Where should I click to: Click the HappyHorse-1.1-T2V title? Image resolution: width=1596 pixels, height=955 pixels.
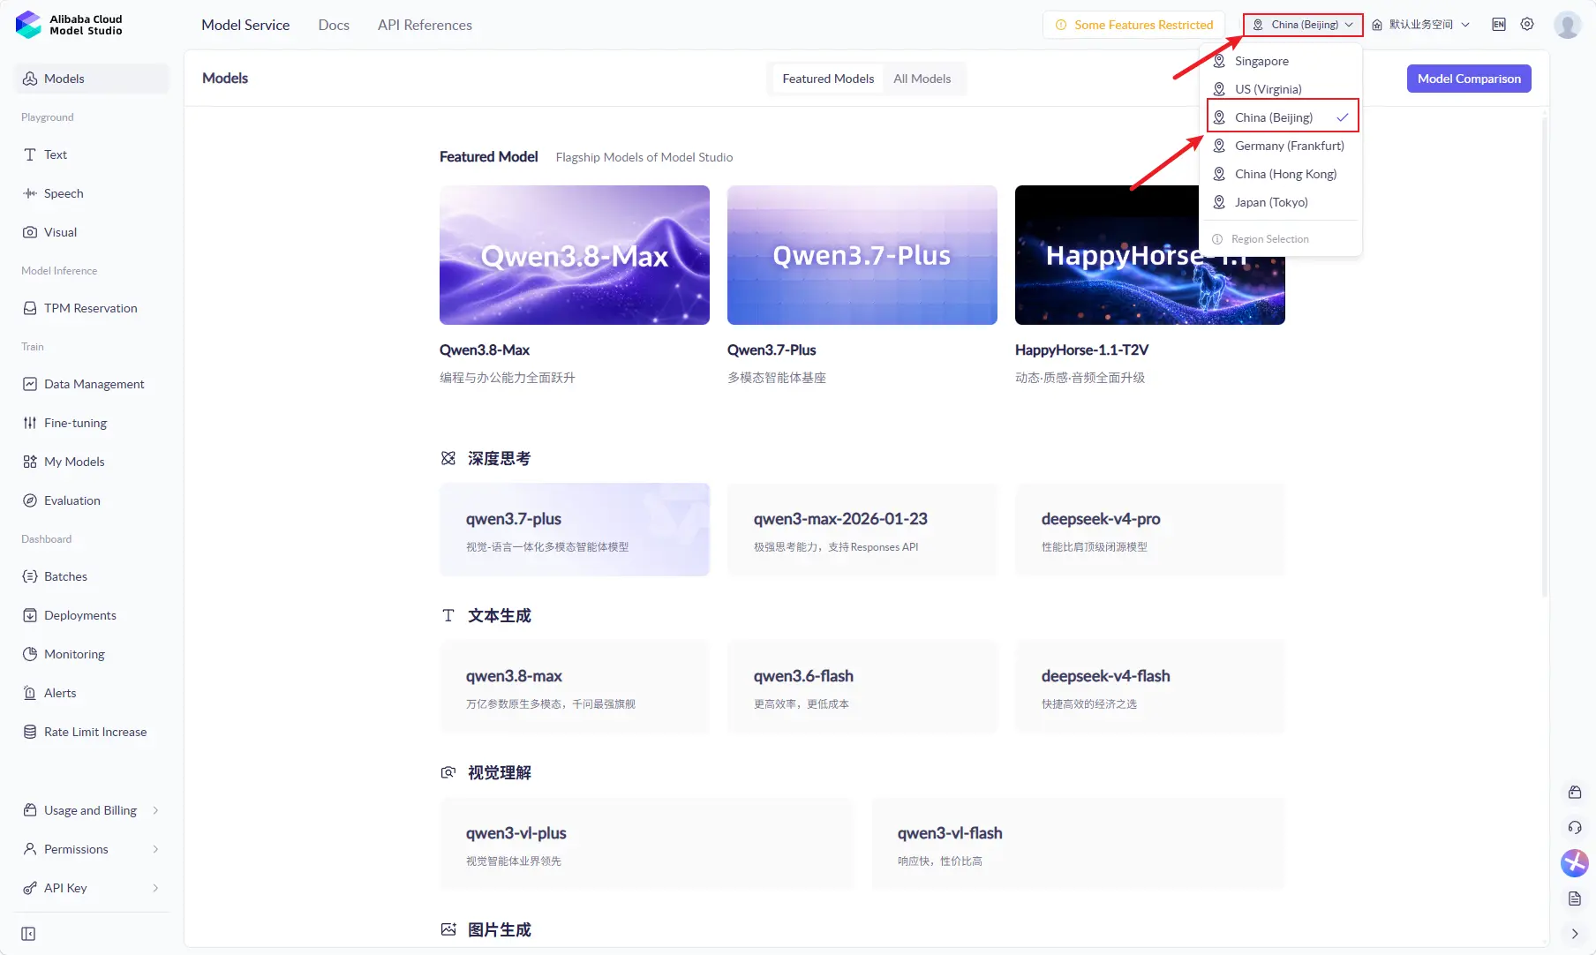[x=1081, y=350]
